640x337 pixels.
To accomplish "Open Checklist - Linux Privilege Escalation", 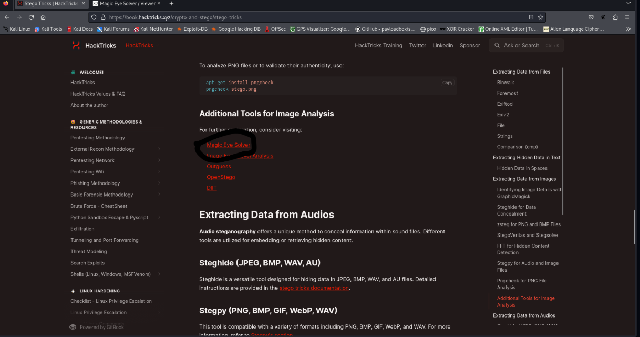I will point(111,301).
